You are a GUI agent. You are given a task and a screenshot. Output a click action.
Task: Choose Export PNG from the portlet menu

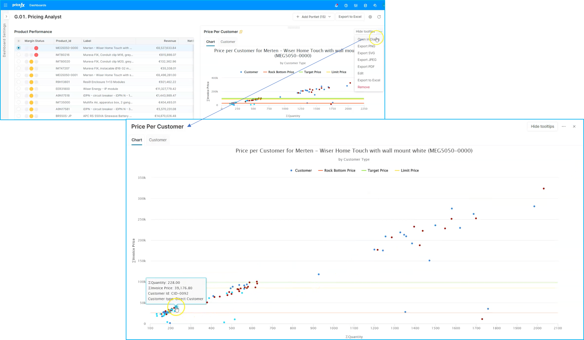[366, 46]
